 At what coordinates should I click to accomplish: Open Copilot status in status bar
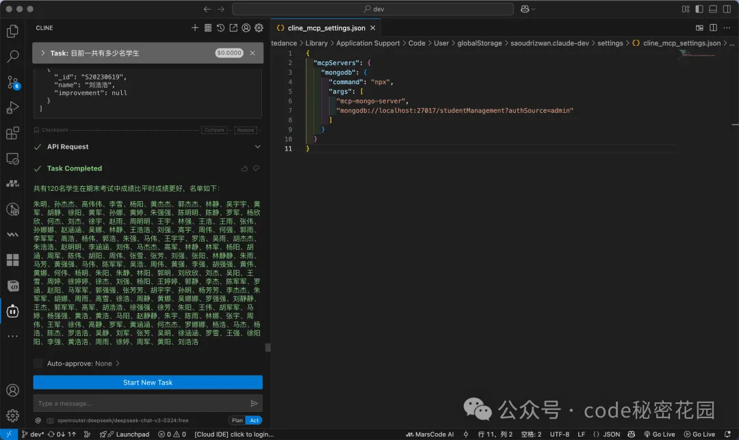(x=631, y=435)
